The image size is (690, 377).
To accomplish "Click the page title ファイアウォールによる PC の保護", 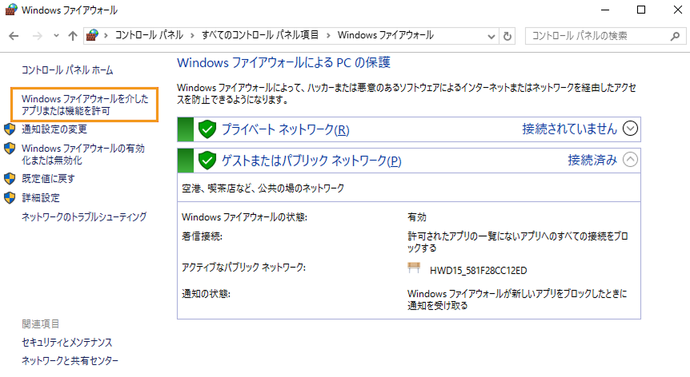I will pos(283,63).
